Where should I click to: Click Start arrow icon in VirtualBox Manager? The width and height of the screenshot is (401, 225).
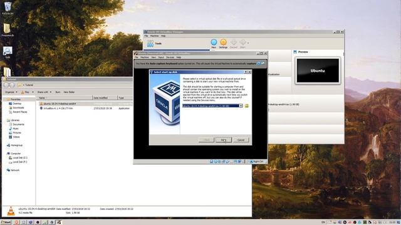pyautogui.click(x=242, y=42)
